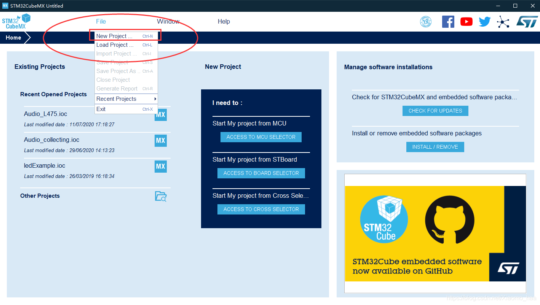The image size is (540, 305).
Task: Click the Audio_L475.ioc last modified date
Action: (69, 125)
